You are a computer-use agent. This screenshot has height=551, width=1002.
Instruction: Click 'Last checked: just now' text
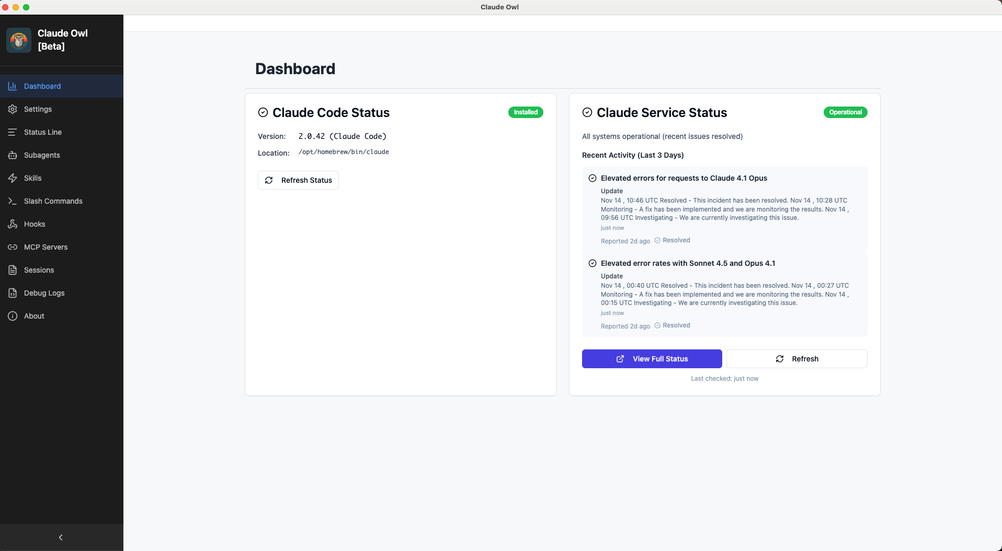724,379
